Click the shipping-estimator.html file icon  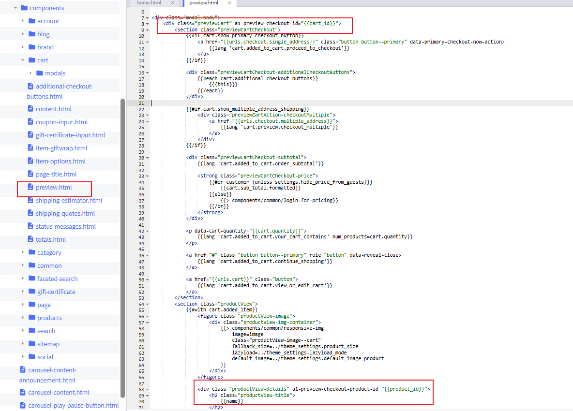[x=30, y=200]
